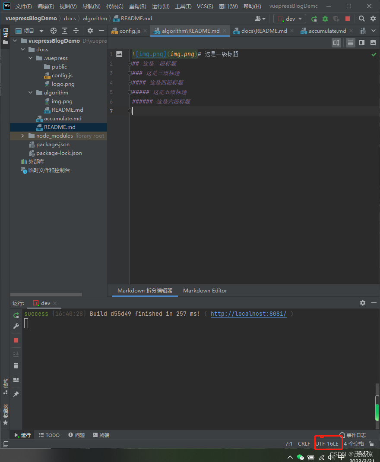The image size is (380, 462).
Task: Open the http://localhost:8081/ link
Action: click(x=248, y=314)
